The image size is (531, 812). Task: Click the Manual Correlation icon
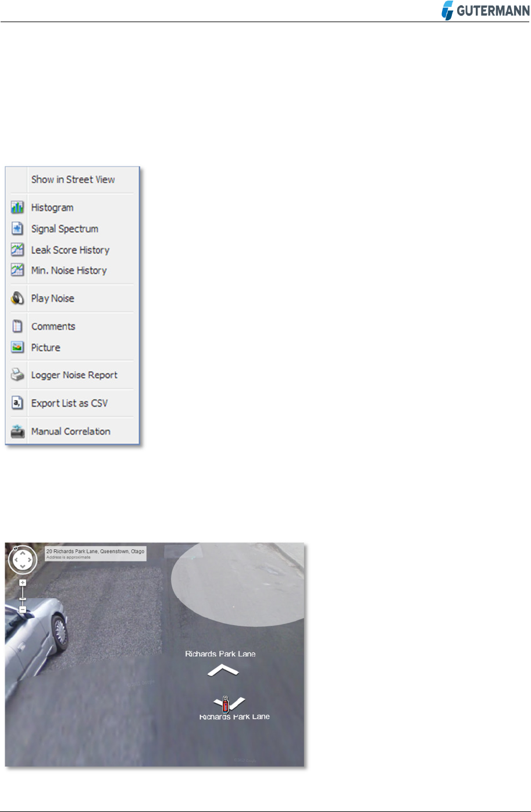tap(18, 432)
